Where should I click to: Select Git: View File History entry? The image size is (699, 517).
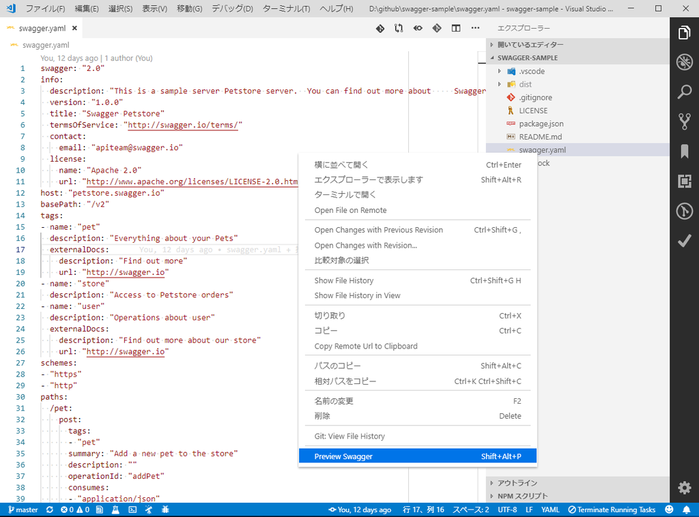coord(418,436)
